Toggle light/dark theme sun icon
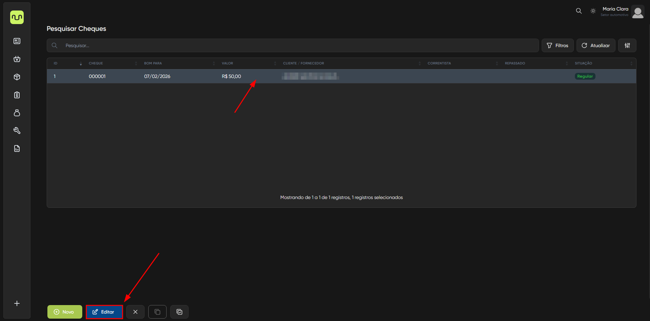The height and width of the screenshot is (321, 650). point(593,11)
